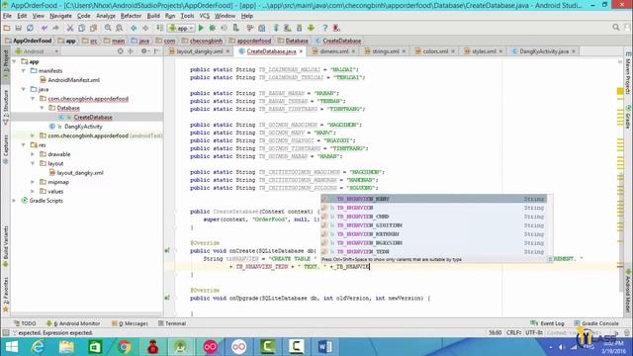This screenshot has width=633, height=356.
Task: Open the Messages tool window
Action: click(130, 323)
